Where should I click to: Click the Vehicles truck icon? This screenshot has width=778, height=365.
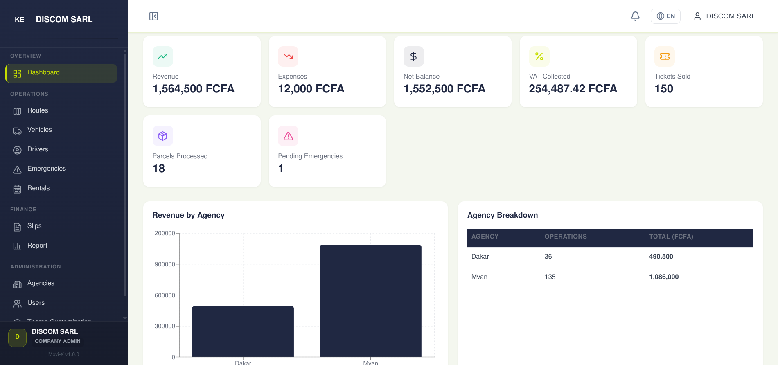pyautogui.click(x=17, y=131)
